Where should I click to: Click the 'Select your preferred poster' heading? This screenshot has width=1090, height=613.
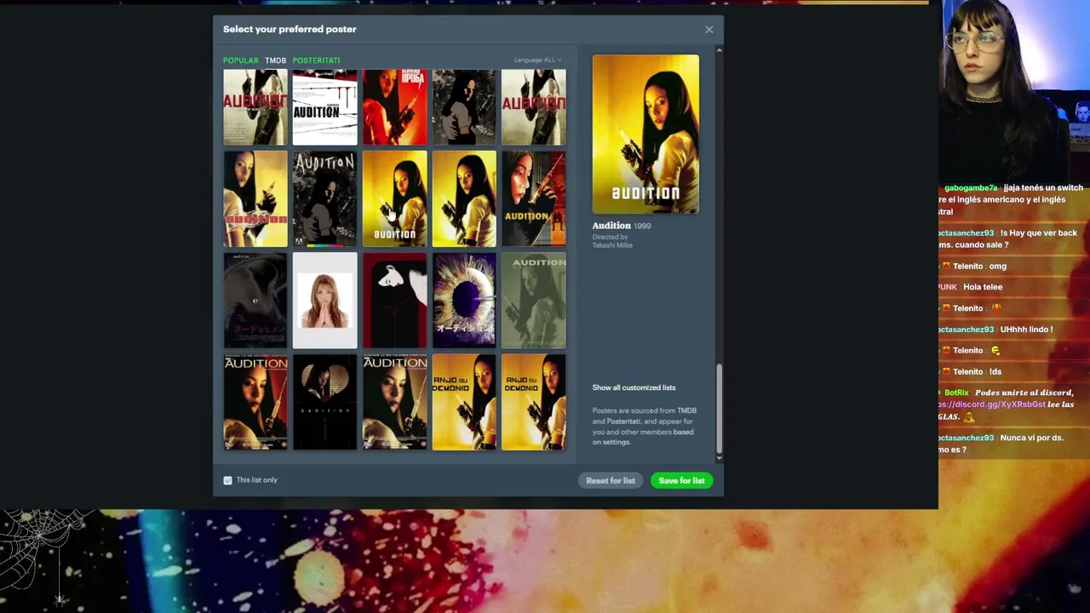(290, 29)
